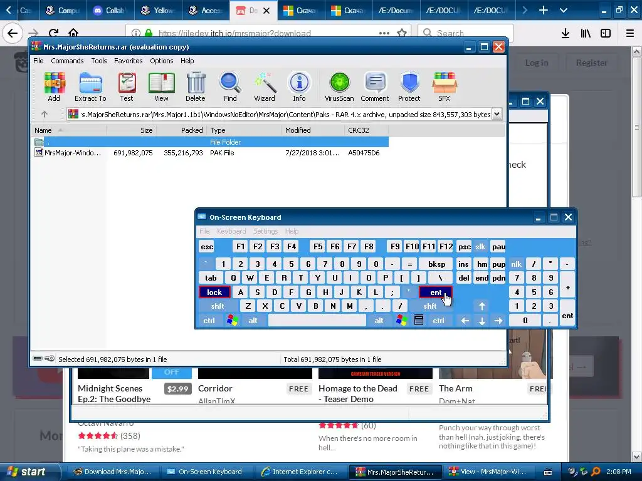Reload the browser page

point(53,33)
